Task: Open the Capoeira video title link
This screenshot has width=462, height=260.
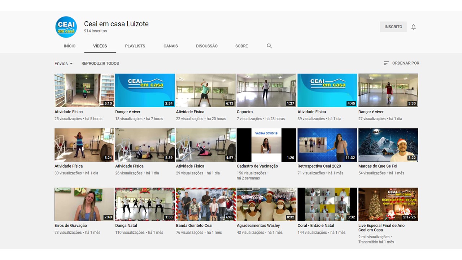Action: [245, 112]
